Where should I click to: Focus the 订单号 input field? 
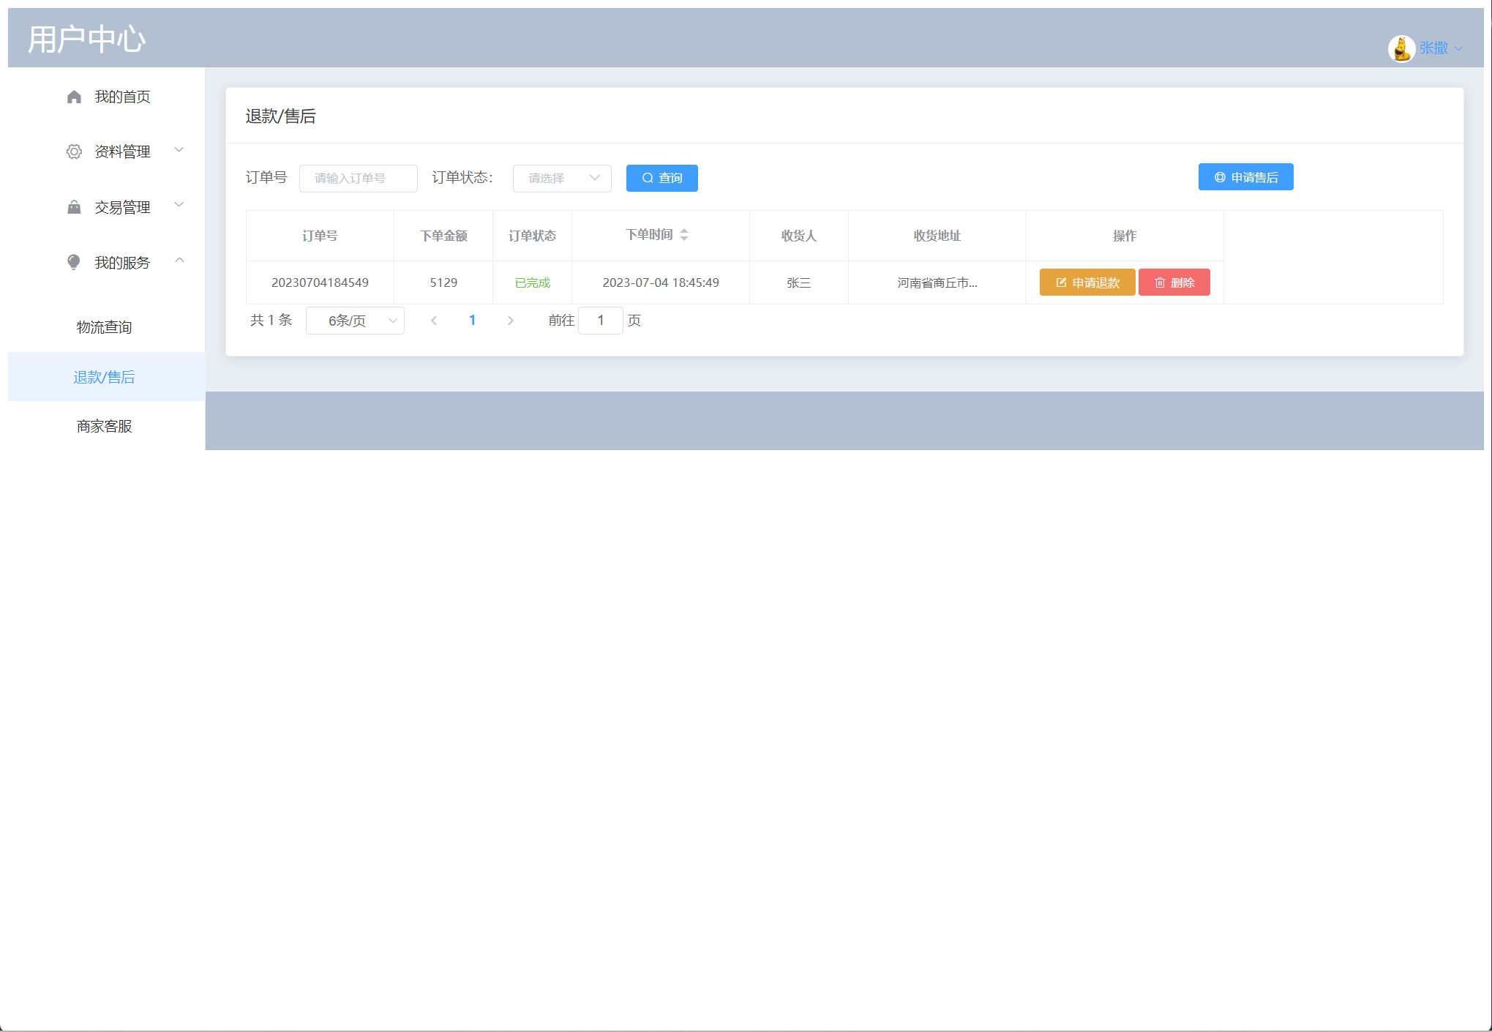click(x=358, y=178)
